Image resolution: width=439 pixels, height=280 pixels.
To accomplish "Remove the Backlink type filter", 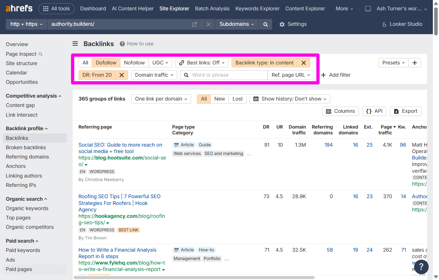I will [303, 63].
